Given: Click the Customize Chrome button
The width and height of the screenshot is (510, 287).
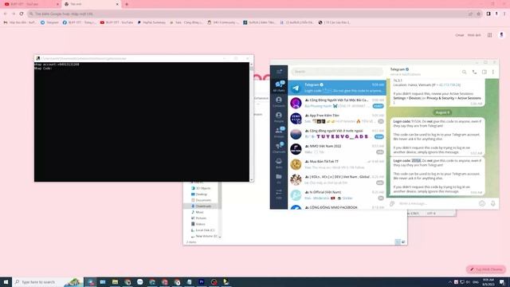Looking at the screenshot, I should pyautogui.click(x=486, y=269).
